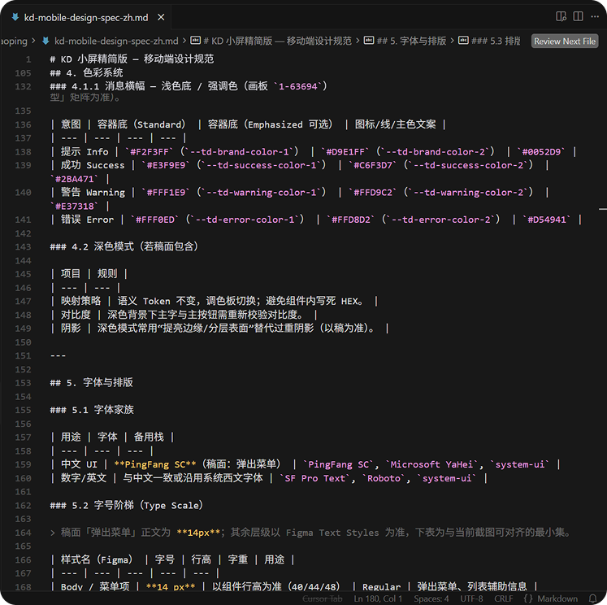Change the file encoding from UTF-8
The image size is (607, 605).
pos(471,598)
